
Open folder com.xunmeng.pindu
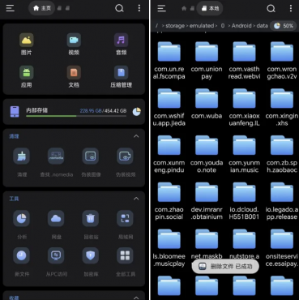[169, 155]
